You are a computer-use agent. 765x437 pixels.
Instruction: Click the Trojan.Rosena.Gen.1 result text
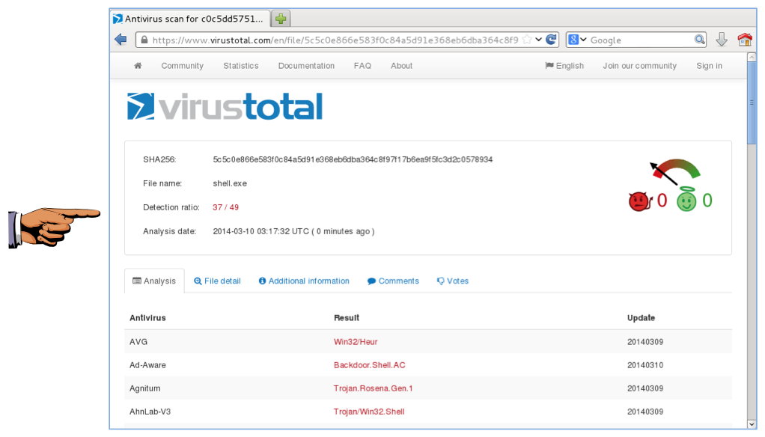point(374,388)
